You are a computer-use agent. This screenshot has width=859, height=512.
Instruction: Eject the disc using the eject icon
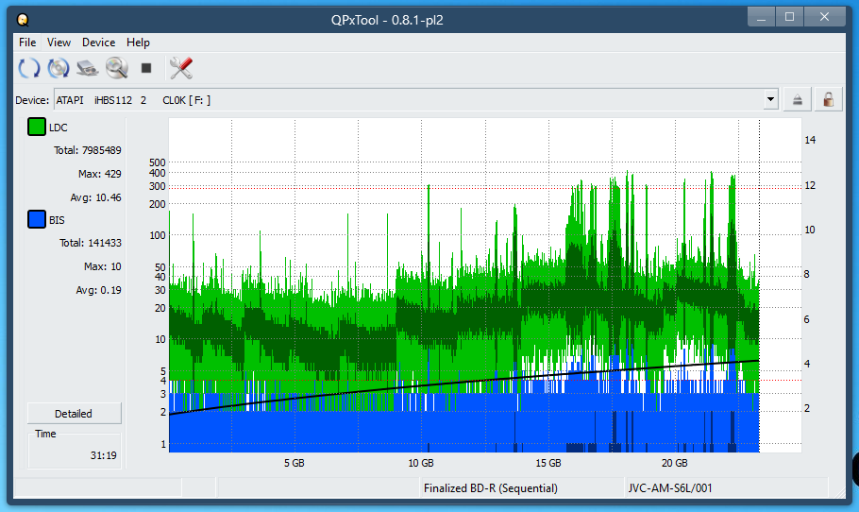point(798,99)
